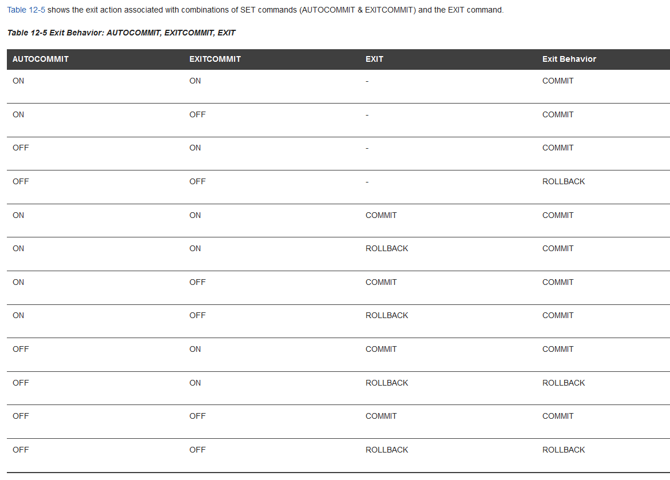Click COMMIT in the fifth row's EXIT column

coord(381,215)
